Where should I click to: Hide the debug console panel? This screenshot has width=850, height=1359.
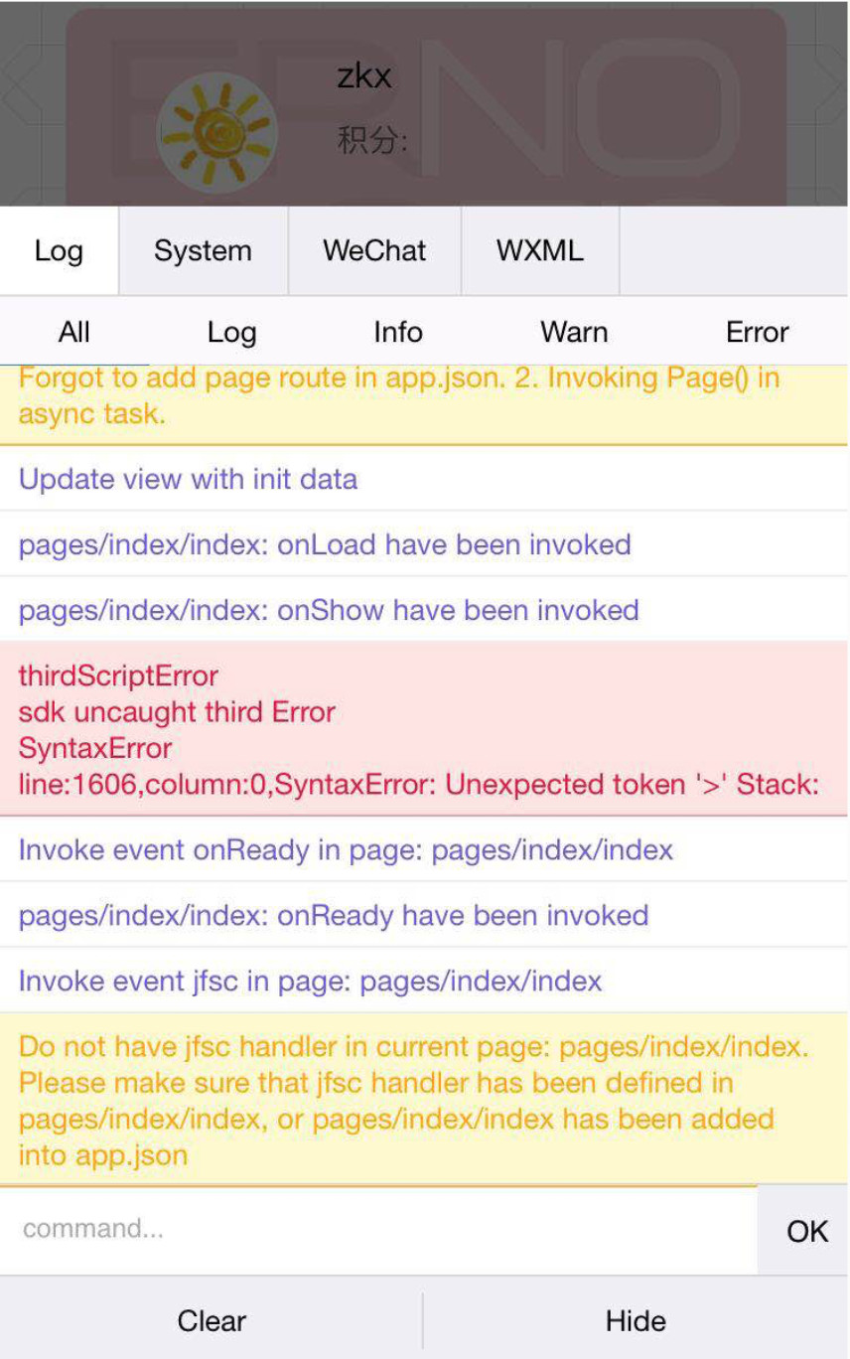coord(636,1320)
